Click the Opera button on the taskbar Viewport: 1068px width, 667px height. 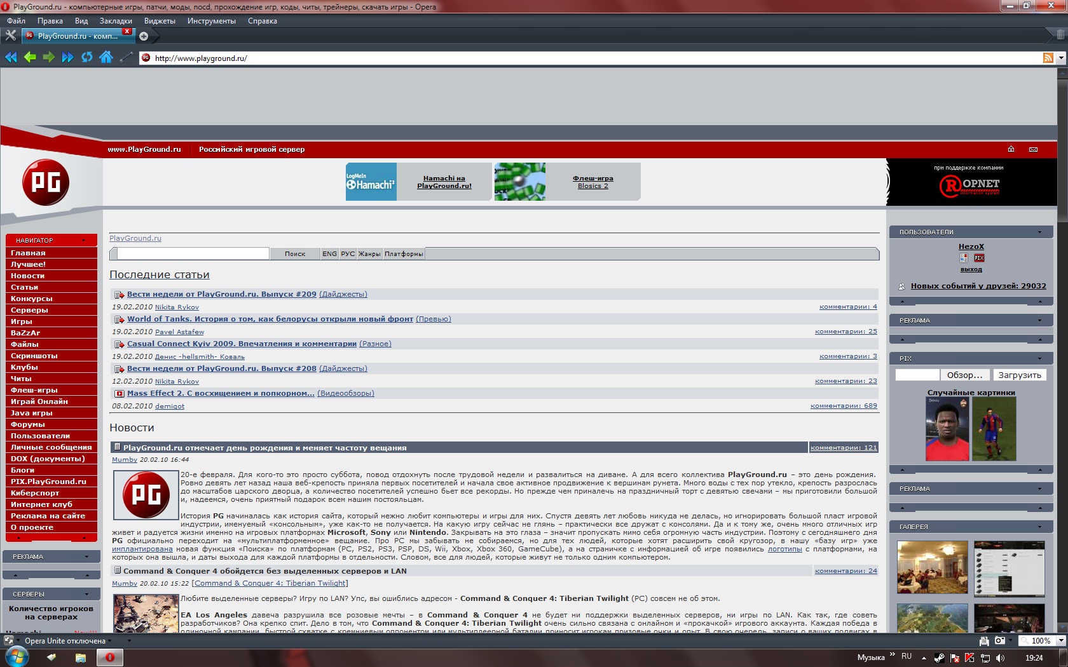pos(109,657)
